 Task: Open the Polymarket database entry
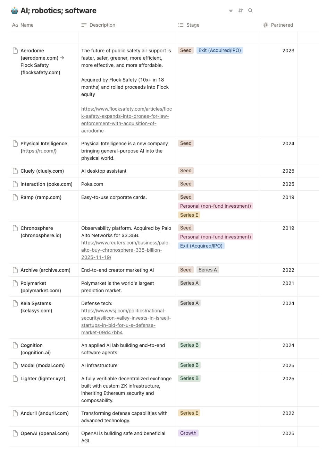click(x=33, y=283)
